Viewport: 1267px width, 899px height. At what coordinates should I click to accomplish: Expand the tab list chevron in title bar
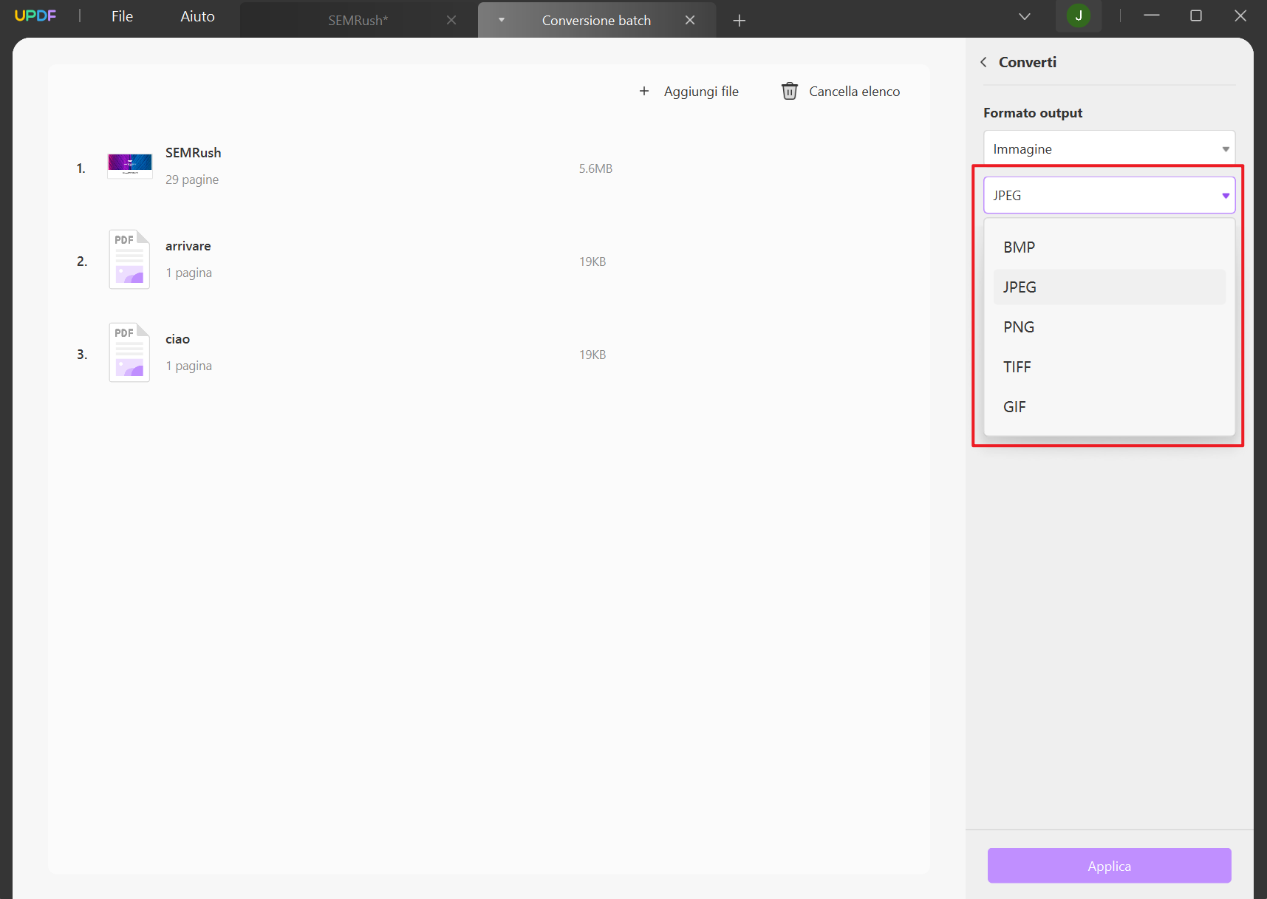pos(1024,16)
